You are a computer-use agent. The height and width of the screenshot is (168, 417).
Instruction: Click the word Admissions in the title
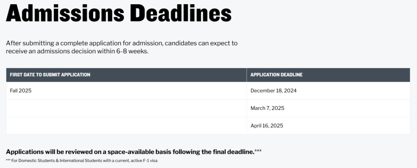point(65,13)
